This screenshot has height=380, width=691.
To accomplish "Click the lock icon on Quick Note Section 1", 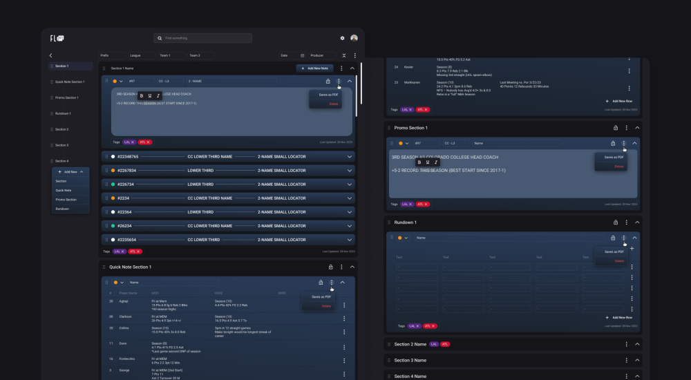I will click(x=330, y=267).
